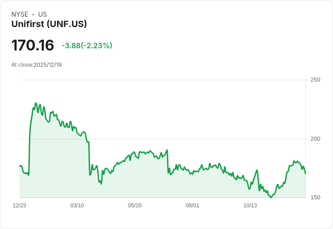333x229 pixels.
Task: Click the 150 y-axis label
Action: [315, 197]
